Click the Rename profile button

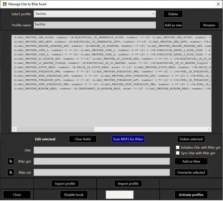tap(209, 25)
